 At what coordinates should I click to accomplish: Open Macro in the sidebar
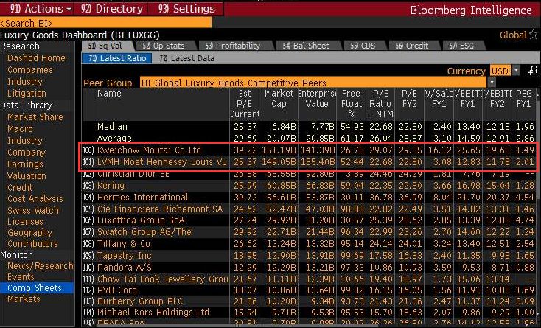pos(20,129)
